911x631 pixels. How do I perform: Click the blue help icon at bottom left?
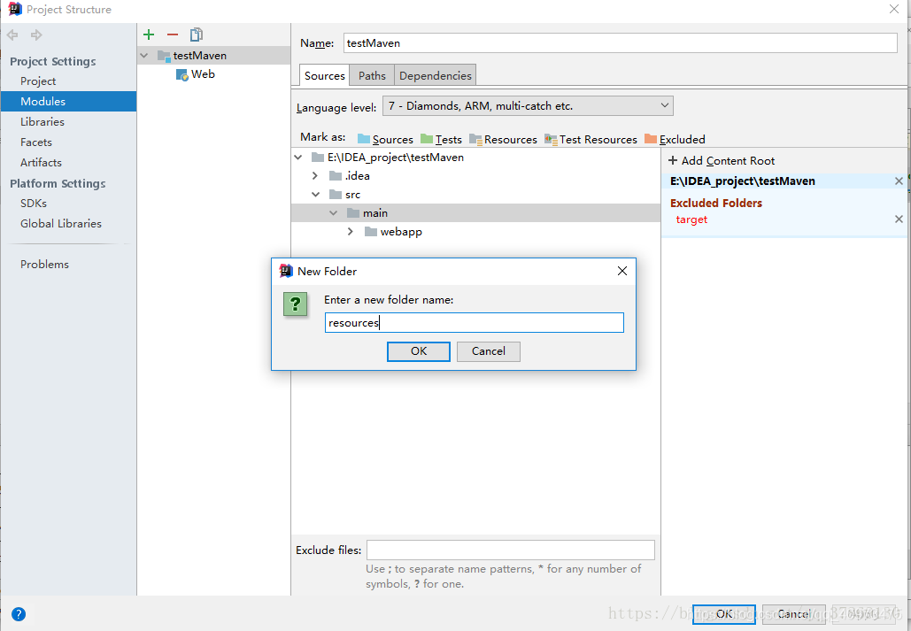click(19, 614)
